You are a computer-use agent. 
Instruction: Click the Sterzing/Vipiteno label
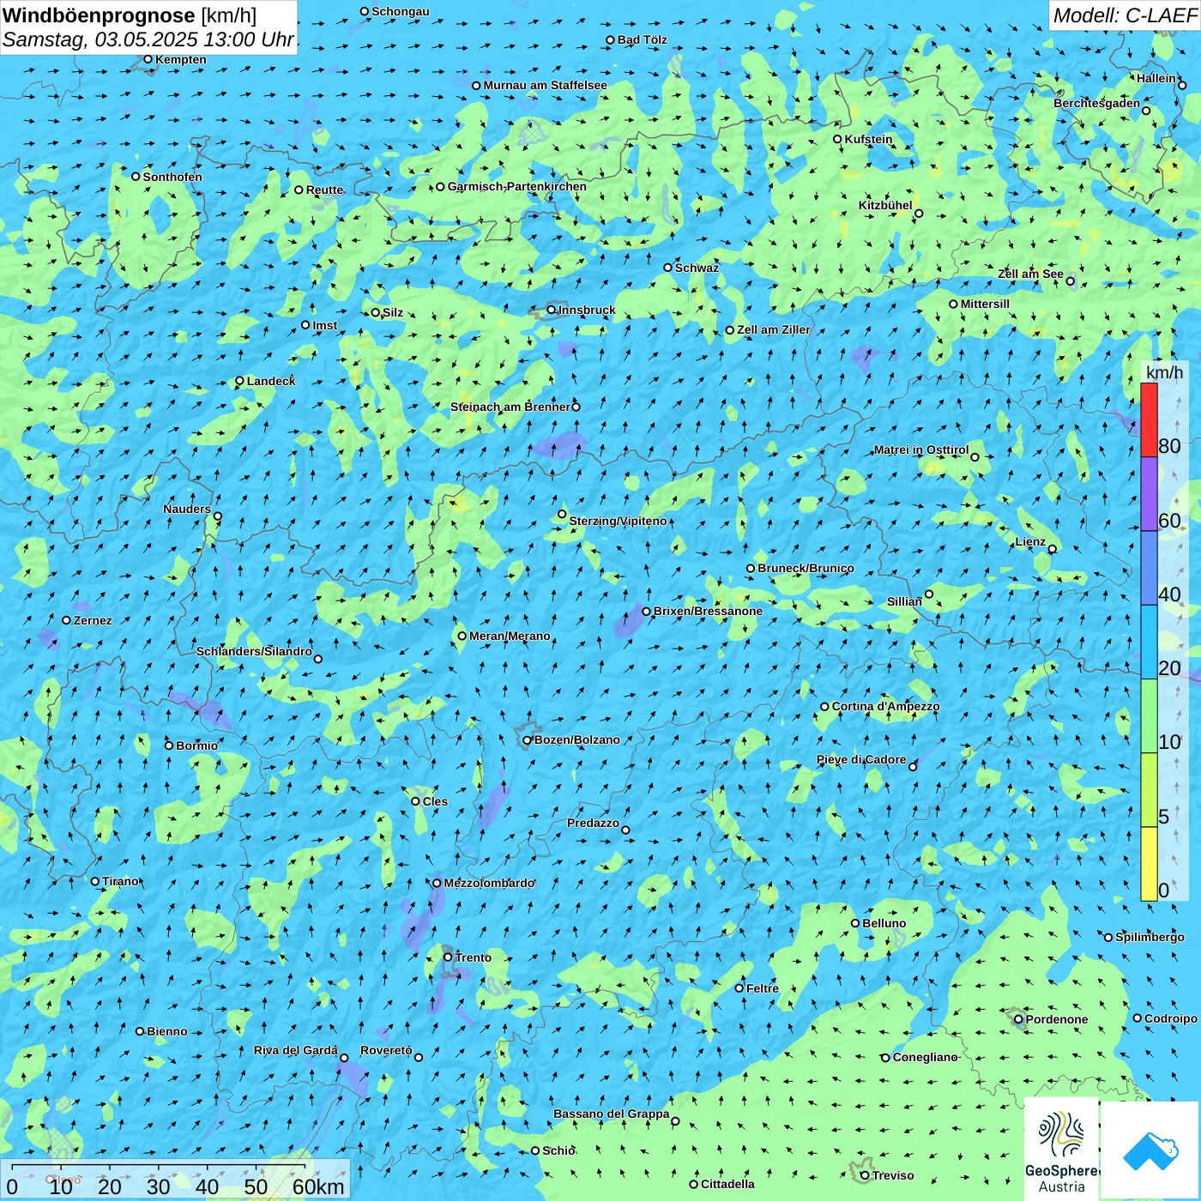tap(618, 521)
